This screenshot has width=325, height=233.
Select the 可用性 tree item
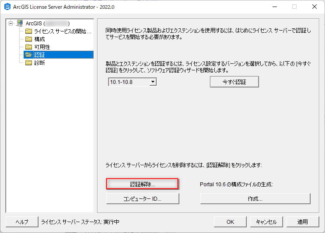point(42,47)
